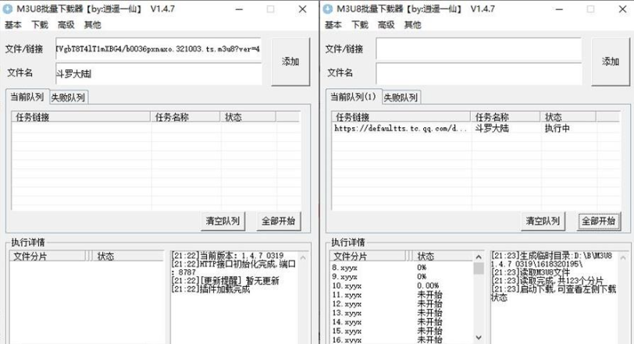The height and width of the screenshot is (344, 634).
Task: Select segment row 11.xyyx
Action: (x=401, y=295)
